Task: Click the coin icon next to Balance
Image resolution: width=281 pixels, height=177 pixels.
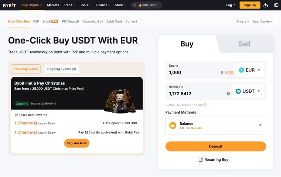Action: [x=173, y=125]
